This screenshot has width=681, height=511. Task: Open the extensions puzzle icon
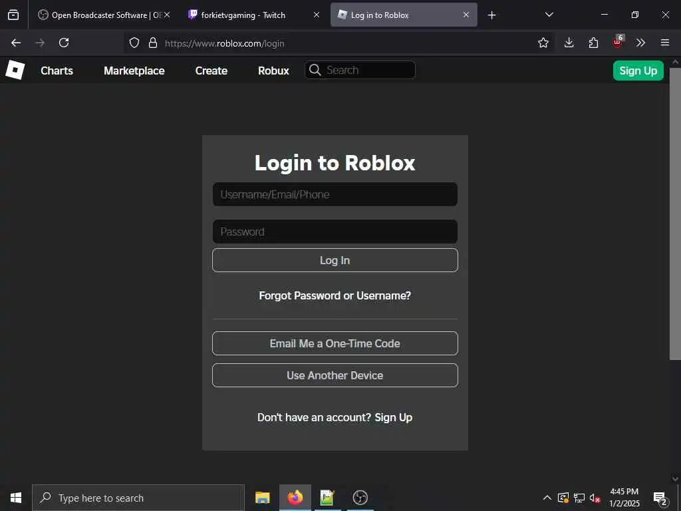coord(593,43)
